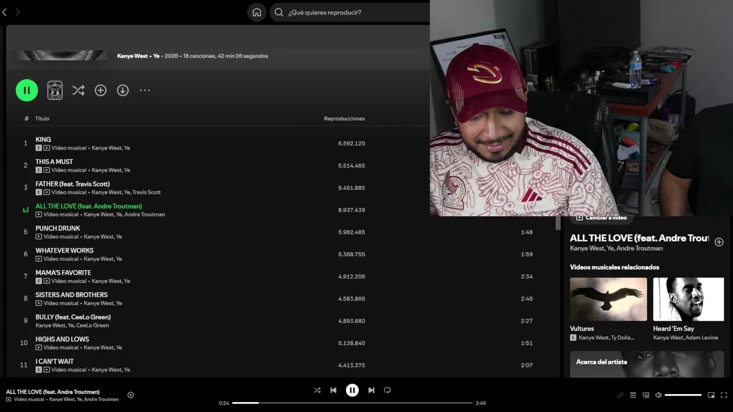Enter fullscreen mode icon
The image size is (733, 412).
[x=724, y=395]
